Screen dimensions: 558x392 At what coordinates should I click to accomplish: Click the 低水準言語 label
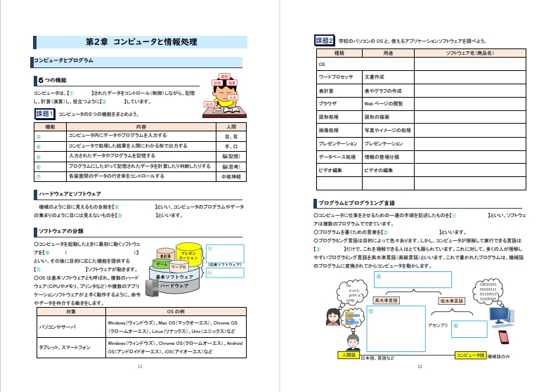click(x=452, y=301)
